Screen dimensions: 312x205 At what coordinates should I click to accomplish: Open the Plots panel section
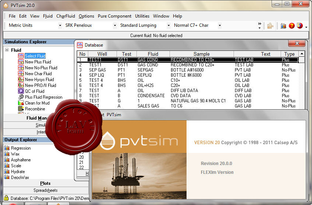pos(45,183)
